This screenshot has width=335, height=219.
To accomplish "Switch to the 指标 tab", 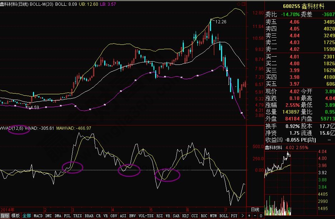I will click(5, 216).
